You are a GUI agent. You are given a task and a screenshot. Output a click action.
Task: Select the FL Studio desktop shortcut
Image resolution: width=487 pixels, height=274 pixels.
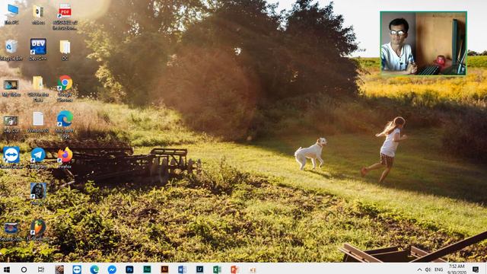pyautogui.click(x=38, y=228)
